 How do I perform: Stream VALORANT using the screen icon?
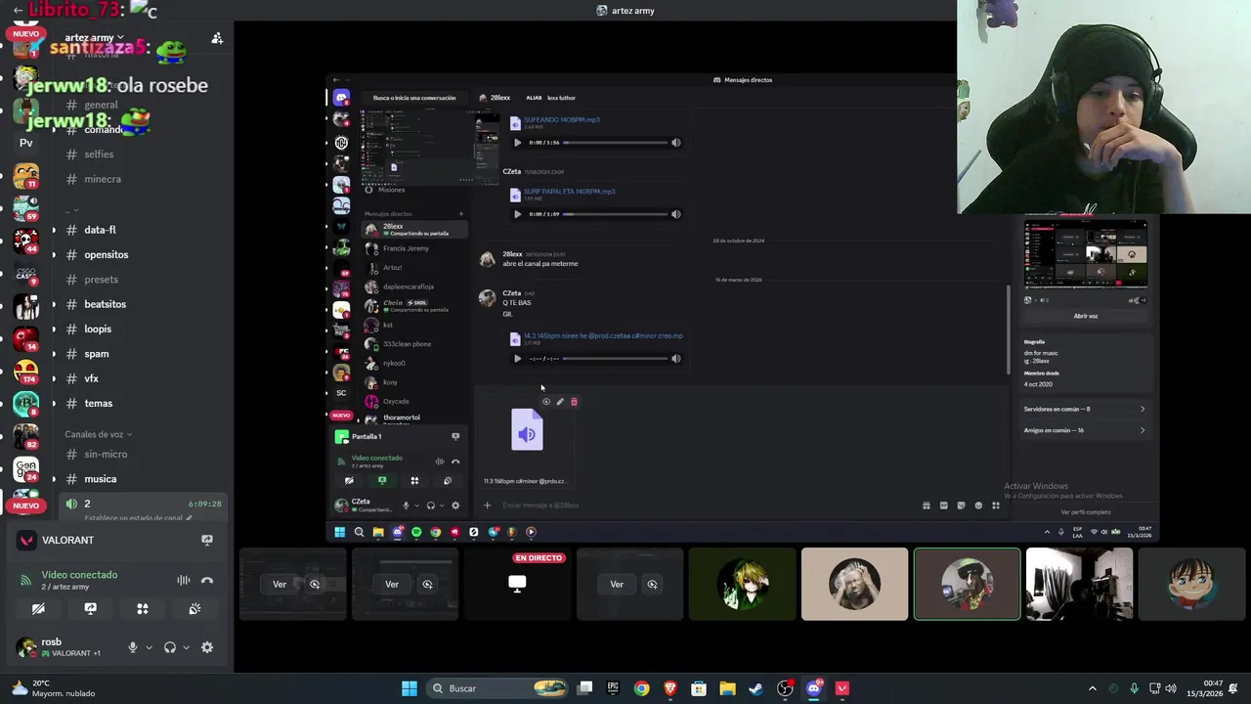pos(207,540)
